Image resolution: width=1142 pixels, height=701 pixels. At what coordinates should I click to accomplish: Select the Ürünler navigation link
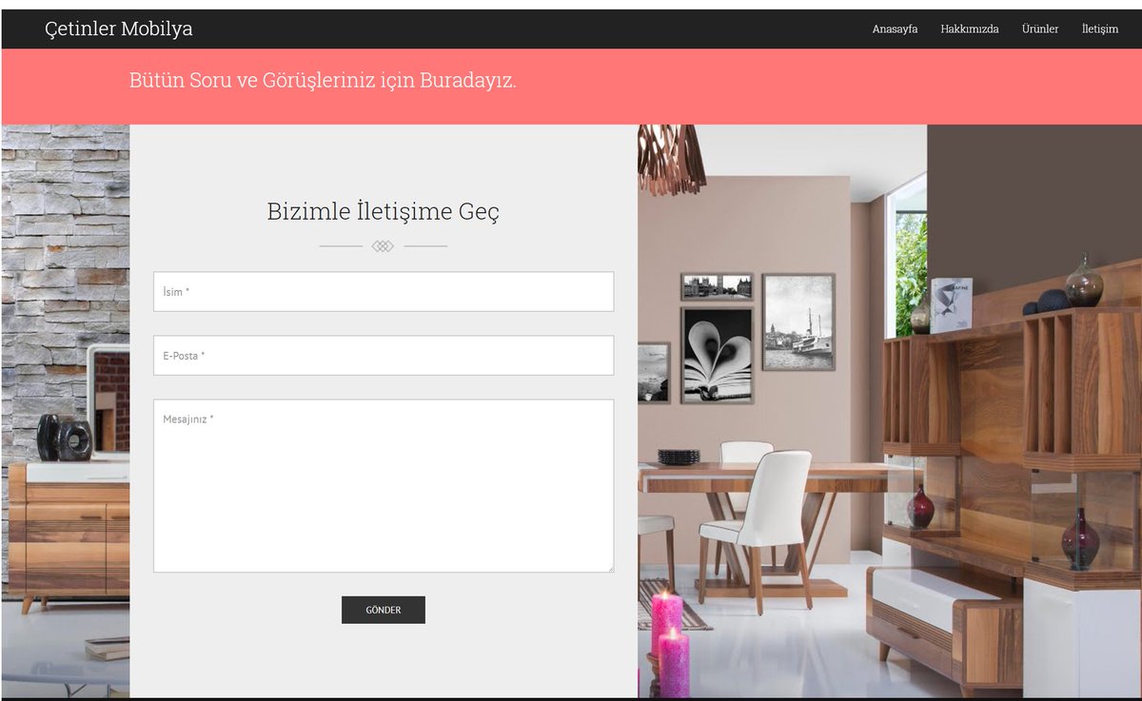pos(1040,29)
